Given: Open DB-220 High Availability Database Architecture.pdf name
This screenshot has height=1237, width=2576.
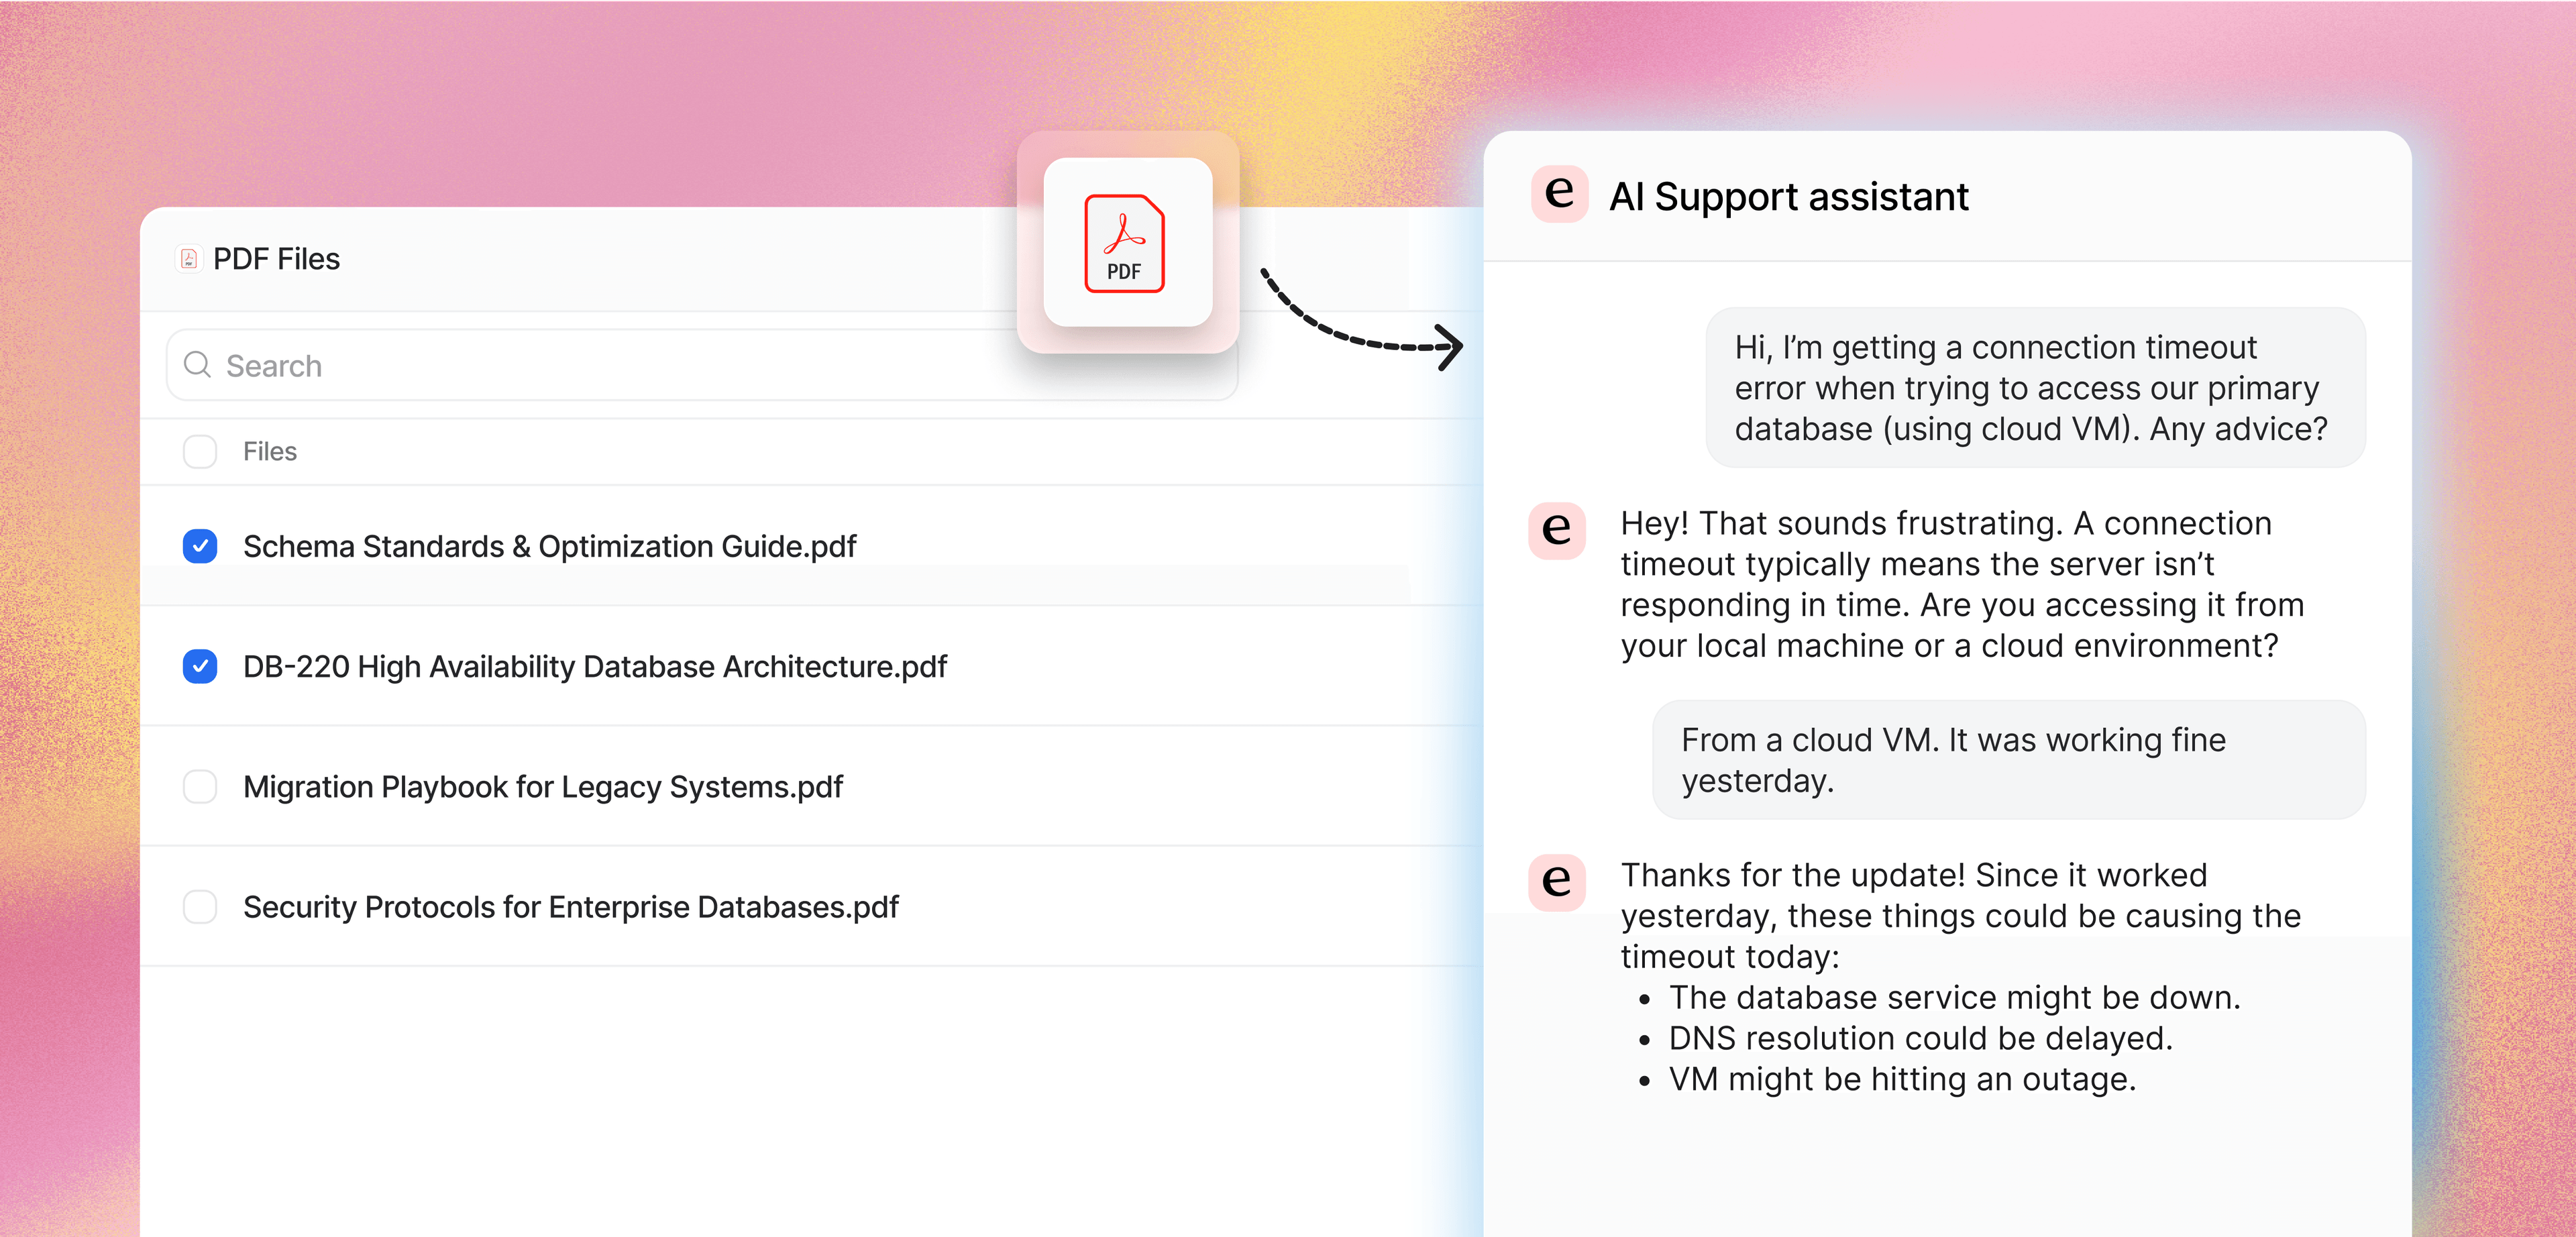Looking at the screenshot, I should point(594,666).
